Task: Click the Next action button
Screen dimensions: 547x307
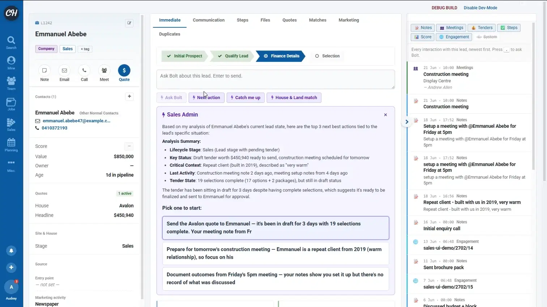Action: click(206, 98)
